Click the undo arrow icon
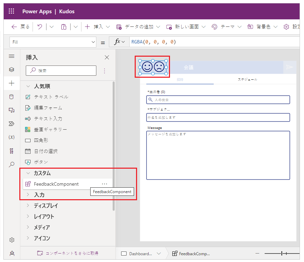 (x=40, y=27)
